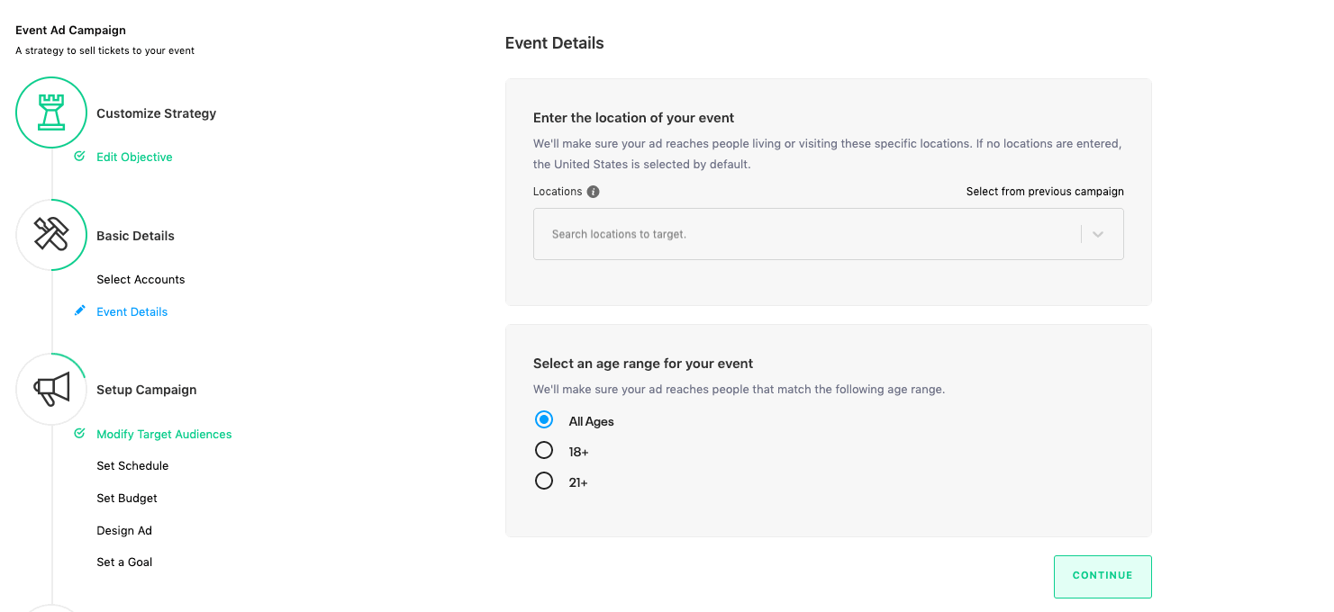Open the Design Ad step

[x=124, y=531]
